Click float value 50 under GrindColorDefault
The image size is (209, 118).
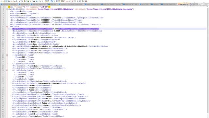pos(23,77)
